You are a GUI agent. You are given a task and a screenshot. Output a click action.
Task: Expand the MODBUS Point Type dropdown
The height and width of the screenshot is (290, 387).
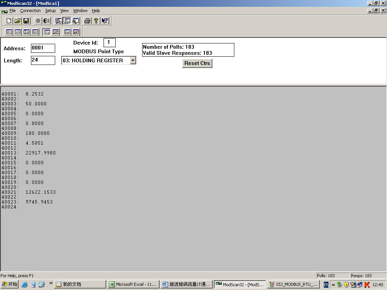133,60
